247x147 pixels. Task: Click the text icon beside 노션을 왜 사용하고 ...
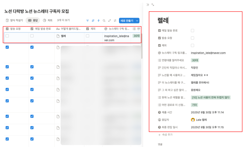(159, 75)
